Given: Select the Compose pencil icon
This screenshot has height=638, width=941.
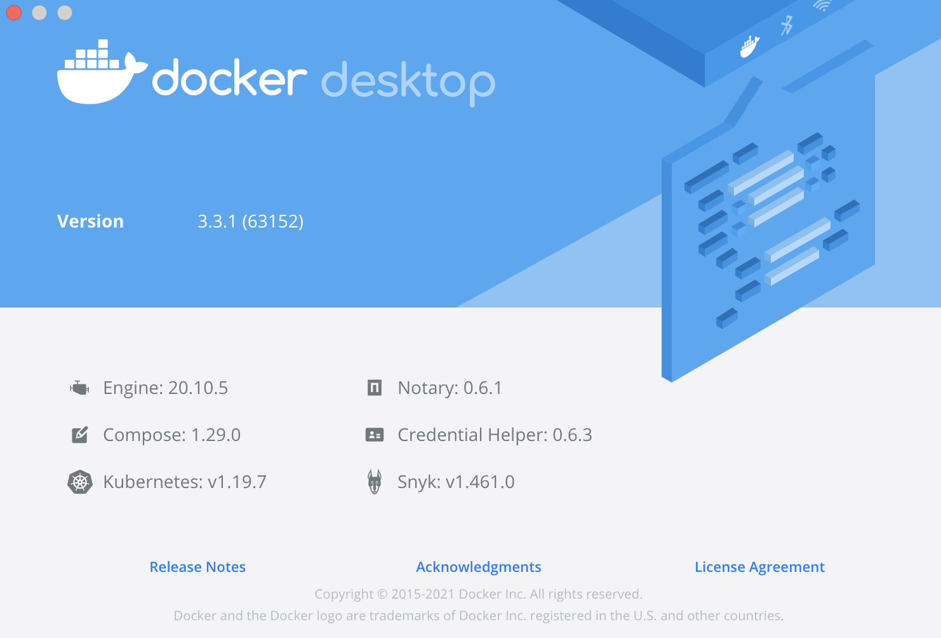Looking at the screenshot, I should coord(79,435).
